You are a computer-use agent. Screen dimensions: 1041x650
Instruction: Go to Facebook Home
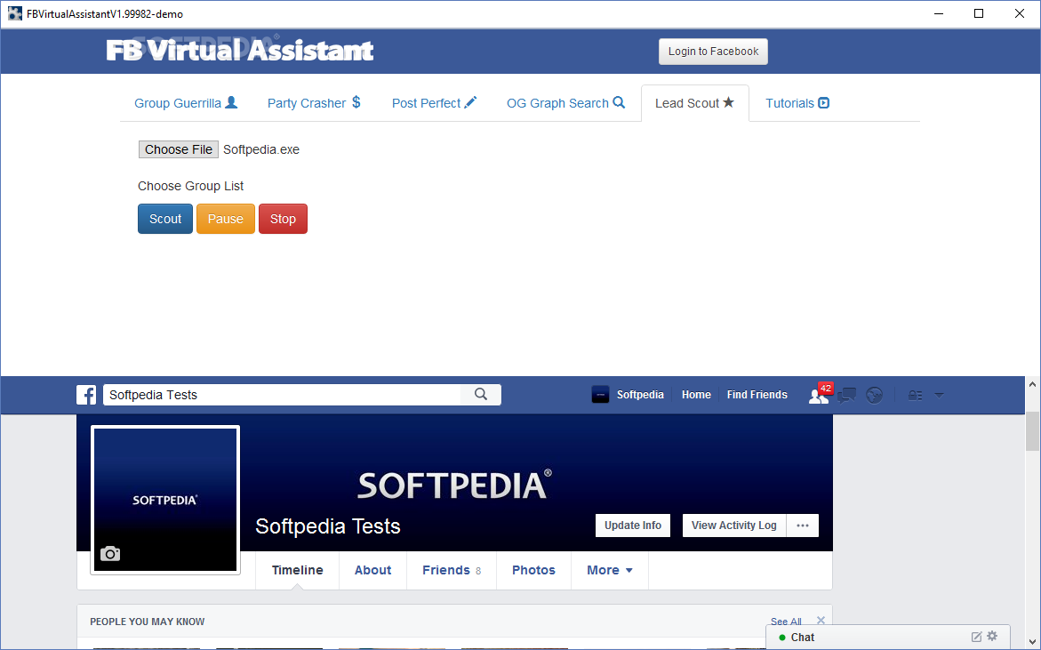click(x=696, y=395)
